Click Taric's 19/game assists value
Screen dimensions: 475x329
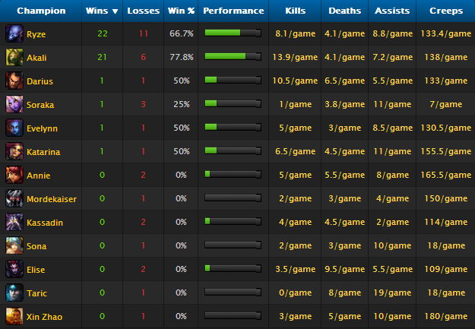[392, 293]
